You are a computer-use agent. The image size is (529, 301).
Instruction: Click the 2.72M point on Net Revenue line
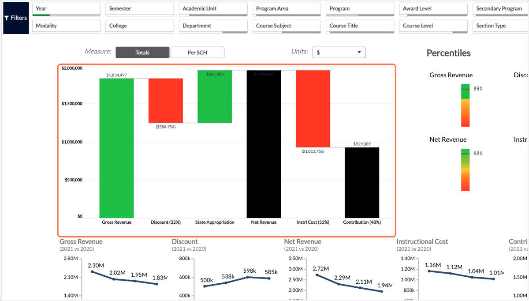(x=317, y=275)
